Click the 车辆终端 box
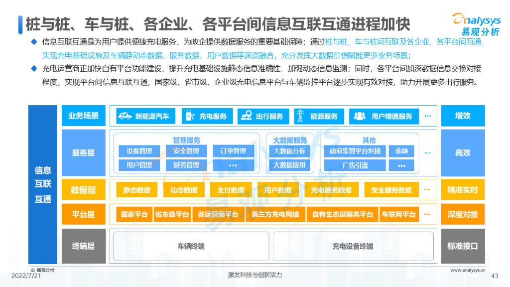This screenshot has height=287, width=510. pos(191,246)
